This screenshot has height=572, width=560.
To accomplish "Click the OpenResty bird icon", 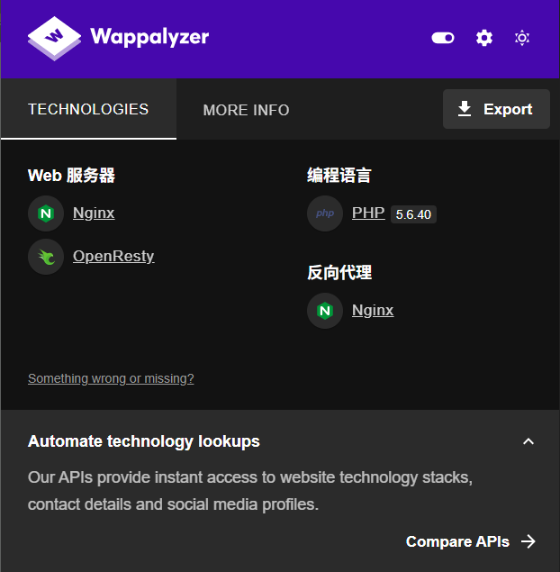I will point(46,257).
